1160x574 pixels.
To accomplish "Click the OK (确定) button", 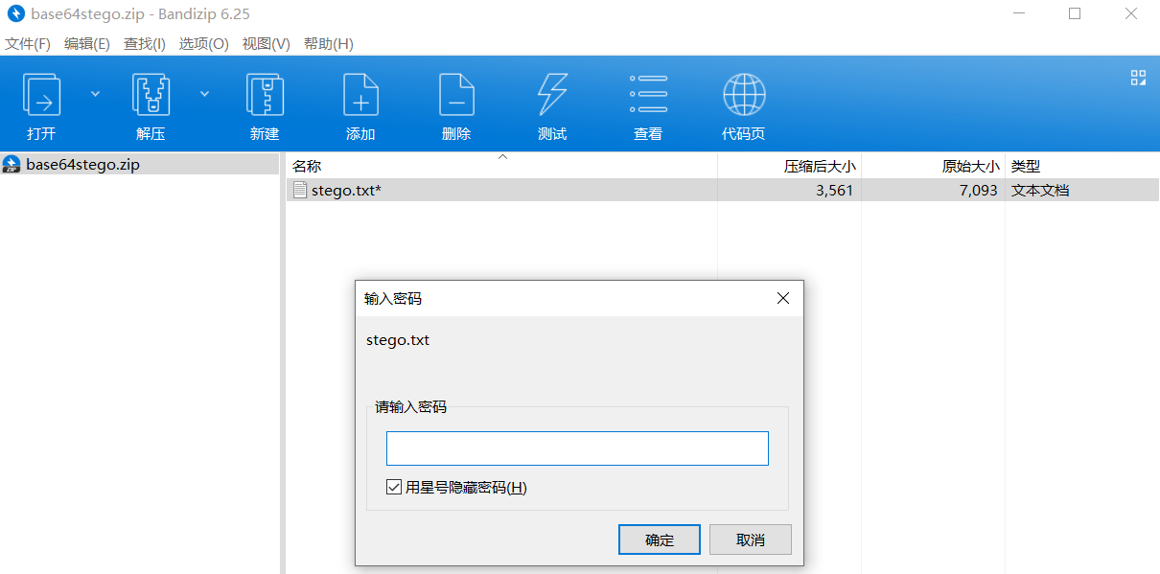I will point(660,540).
